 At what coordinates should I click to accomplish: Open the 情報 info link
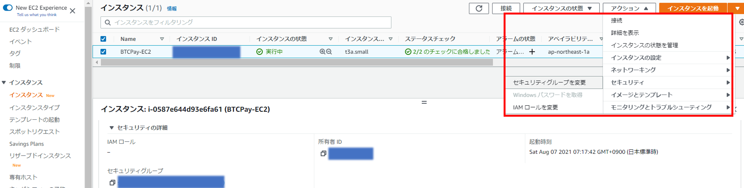(172, 8)
